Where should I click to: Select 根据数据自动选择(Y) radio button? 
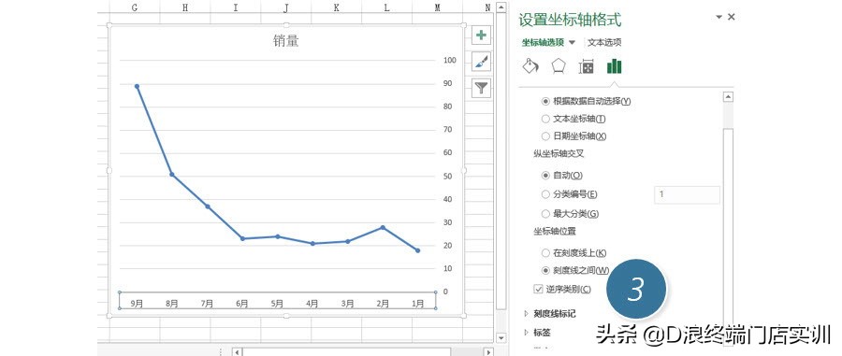(545, 101)
